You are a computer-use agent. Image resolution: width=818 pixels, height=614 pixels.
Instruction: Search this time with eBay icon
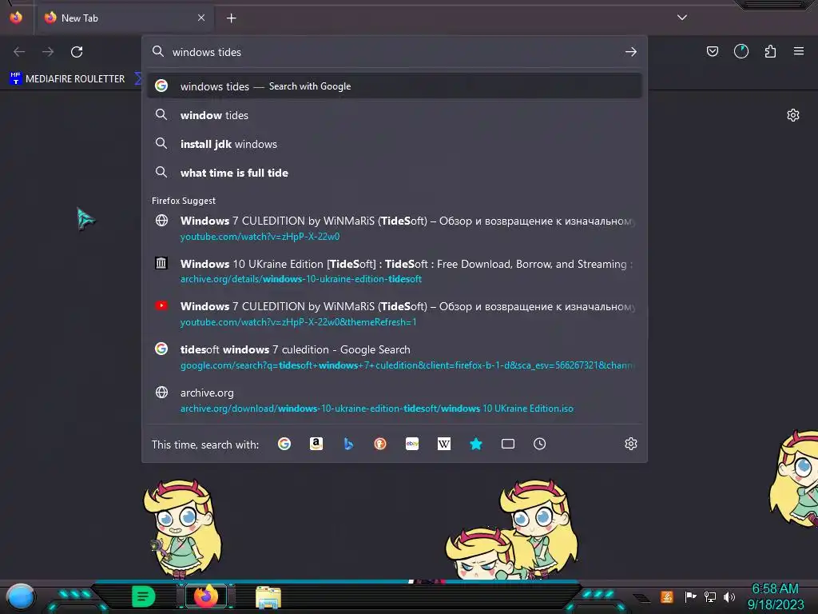(412, 444)
